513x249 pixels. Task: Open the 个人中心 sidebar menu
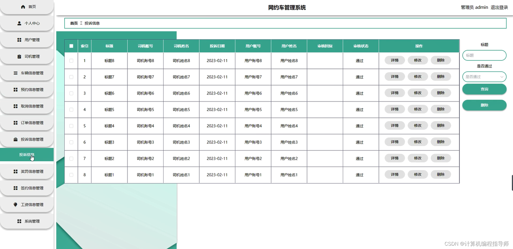click(x=27, y=23)
